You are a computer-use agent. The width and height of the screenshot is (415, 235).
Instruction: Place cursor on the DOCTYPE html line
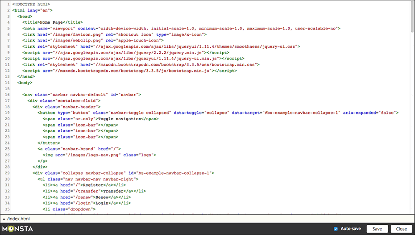pos(31,4)
